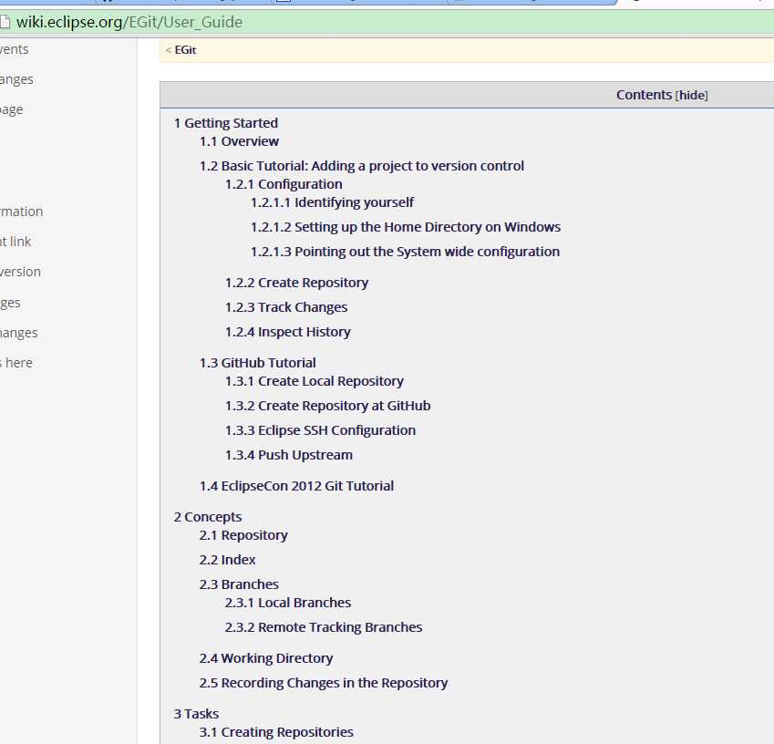Click the page icon in the address bar
774x744 pixels.
click(x=5, y=22)
